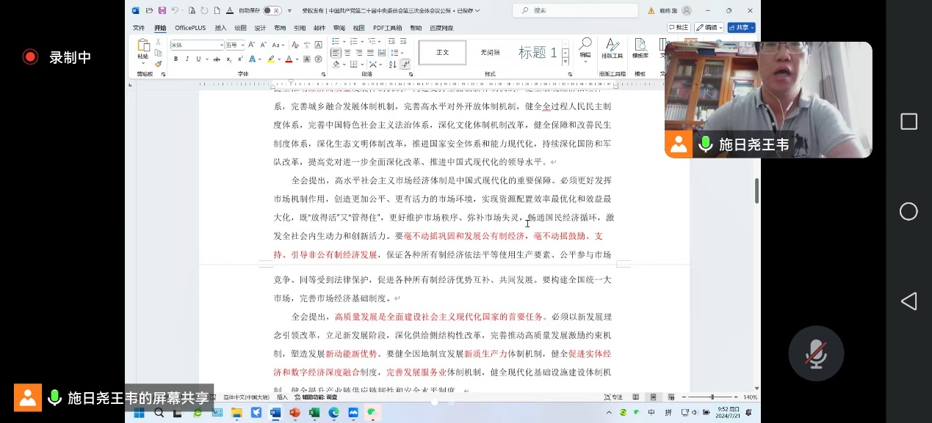Toggle italic formatting
This screenshot has height=423, width=932.
pos(187,59)
